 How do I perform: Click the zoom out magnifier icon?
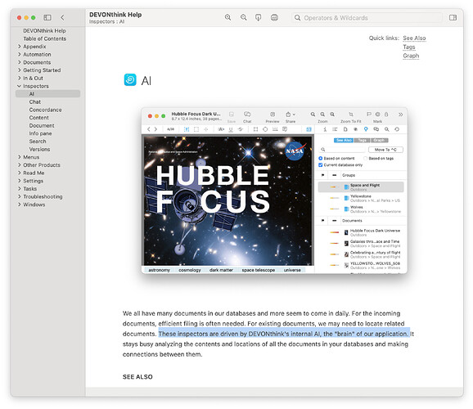tap(243, 17)
